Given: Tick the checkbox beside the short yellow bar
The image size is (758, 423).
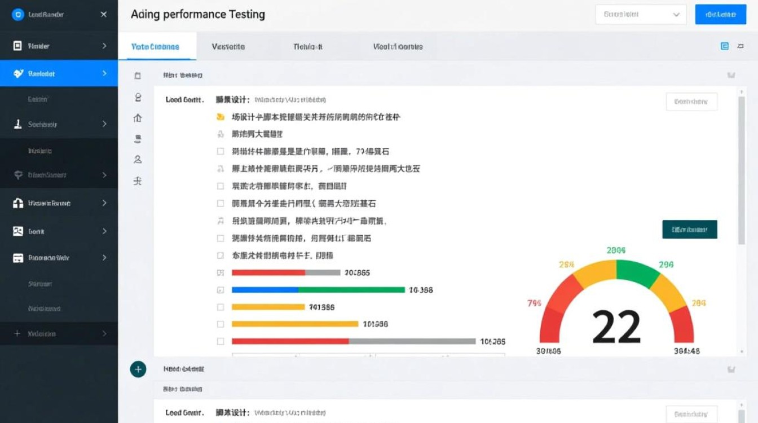Looking at the screenshot, I should tap(221, 307).
